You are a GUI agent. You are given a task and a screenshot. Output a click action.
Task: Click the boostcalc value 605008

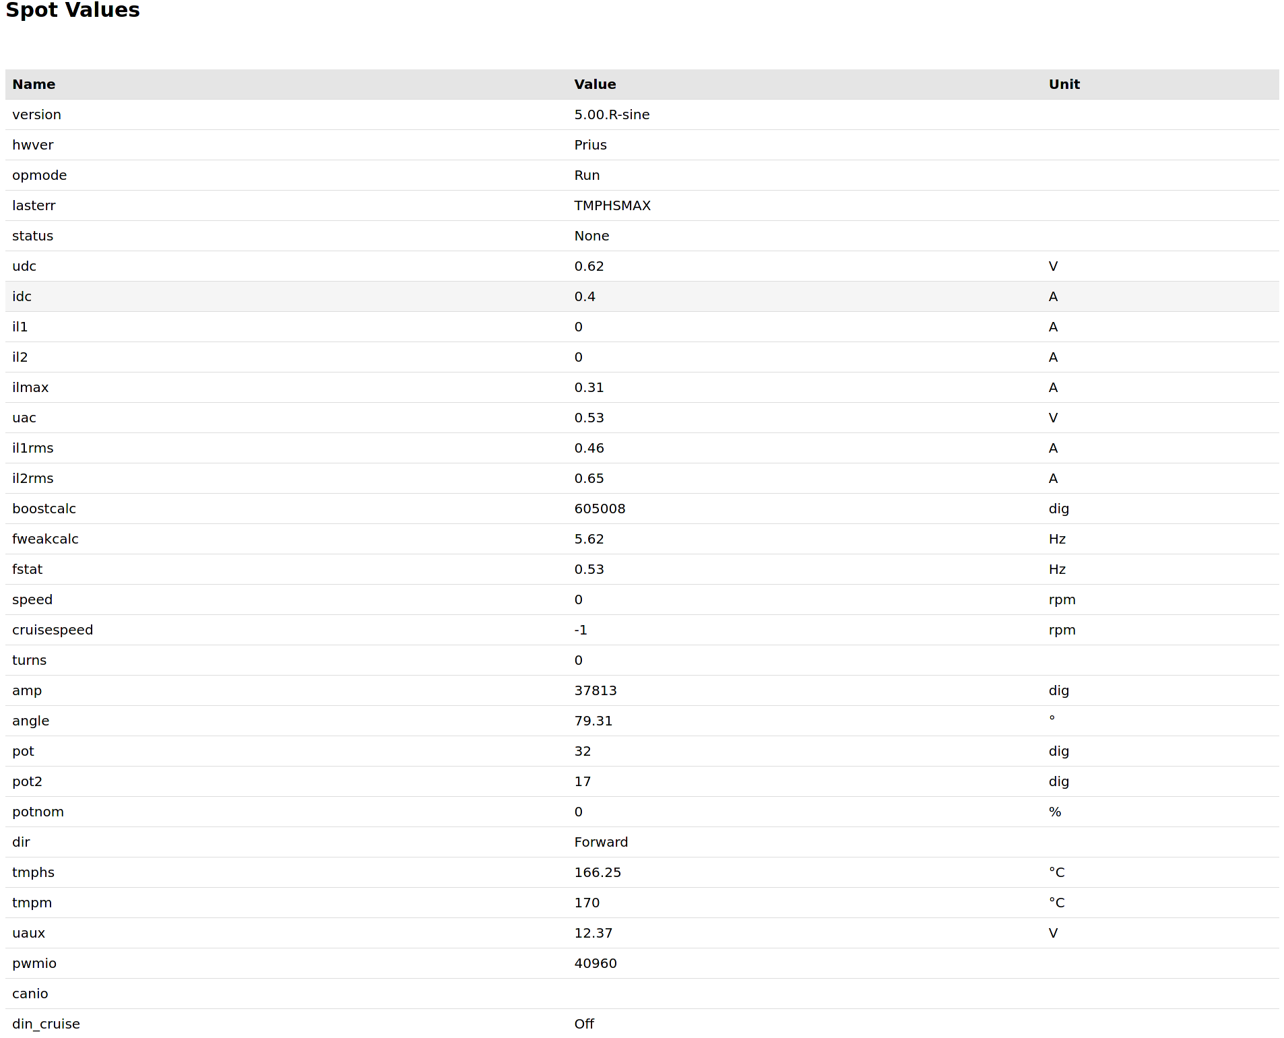click(x=600, y=509)
